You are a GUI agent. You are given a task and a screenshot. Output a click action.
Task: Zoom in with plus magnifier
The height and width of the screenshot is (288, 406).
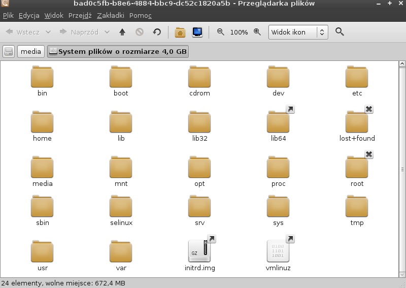tap(257, 32)
